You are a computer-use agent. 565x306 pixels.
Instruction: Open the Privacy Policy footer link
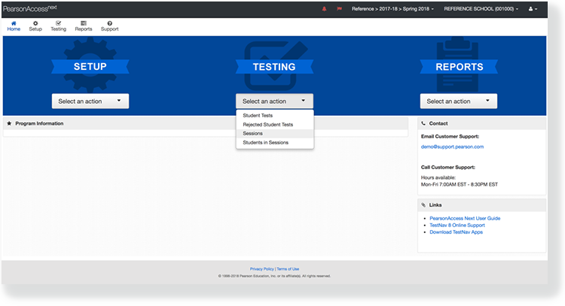click(x=261, y=268)
